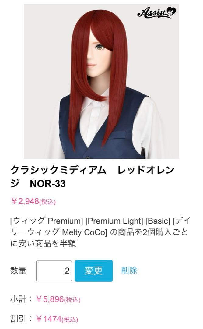Click the ¥1474 discount amount

49,319
